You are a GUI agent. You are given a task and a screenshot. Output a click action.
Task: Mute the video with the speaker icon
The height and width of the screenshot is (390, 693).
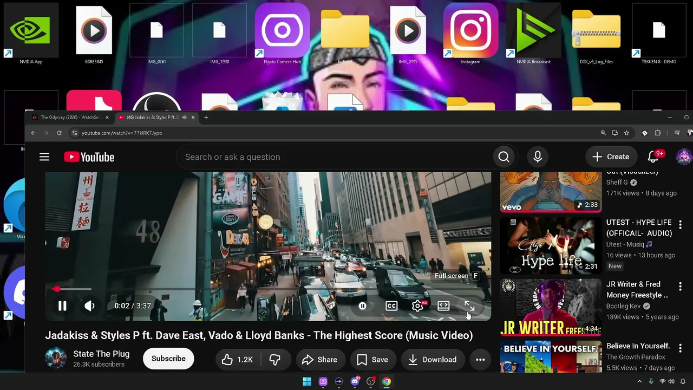[x=89, y=306]
